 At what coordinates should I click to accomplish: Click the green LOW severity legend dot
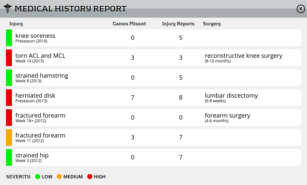pos(38,177)
